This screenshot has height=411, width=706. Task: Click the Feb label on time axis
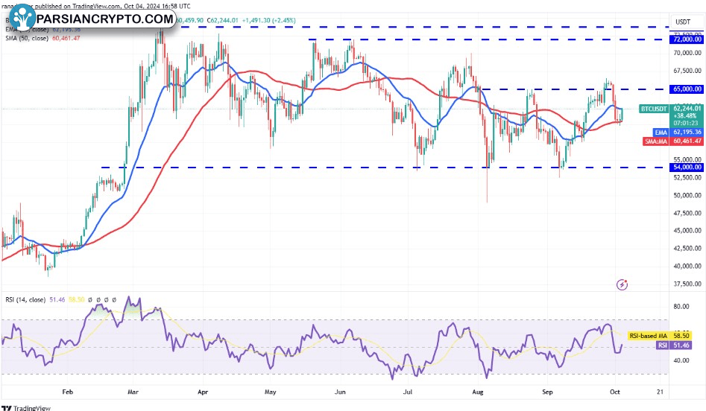point(67,392)
